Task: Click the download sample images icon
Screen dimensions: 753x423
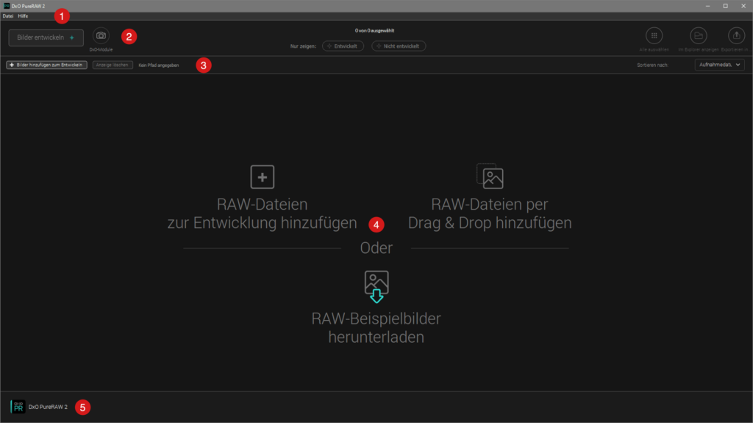Action: click(x=376, y=286)
